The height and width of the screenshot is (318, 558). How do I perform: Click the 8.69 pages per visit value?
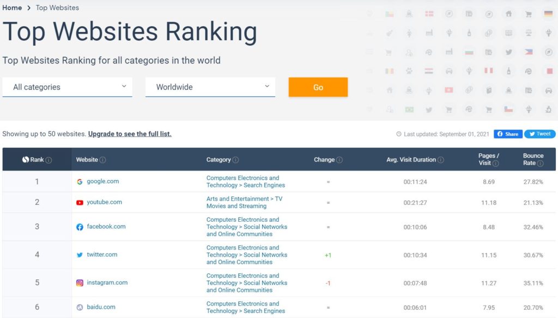tap(489, 182)
